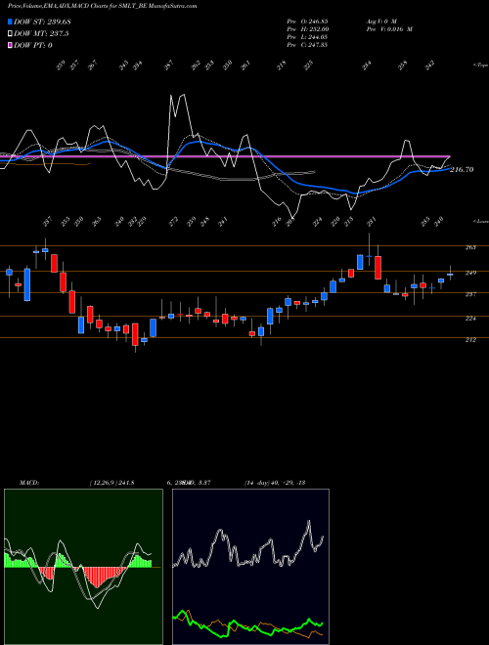Click the 'MACD:' panel heading
This screenshot has width=489, height=645.
[28, 483]
